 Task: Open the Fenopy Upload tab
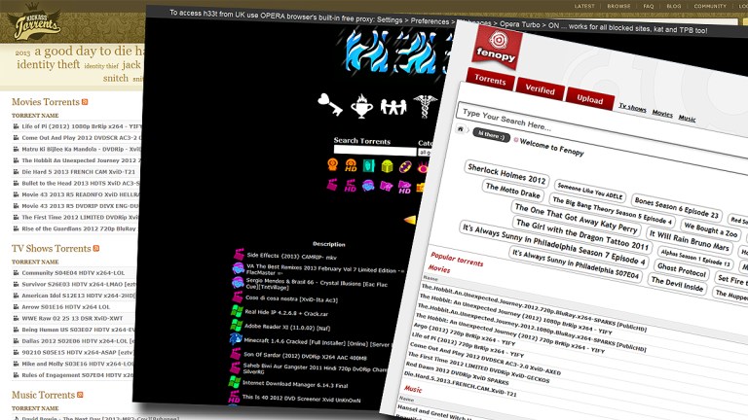pyautogui.click(x=589, y=99)
